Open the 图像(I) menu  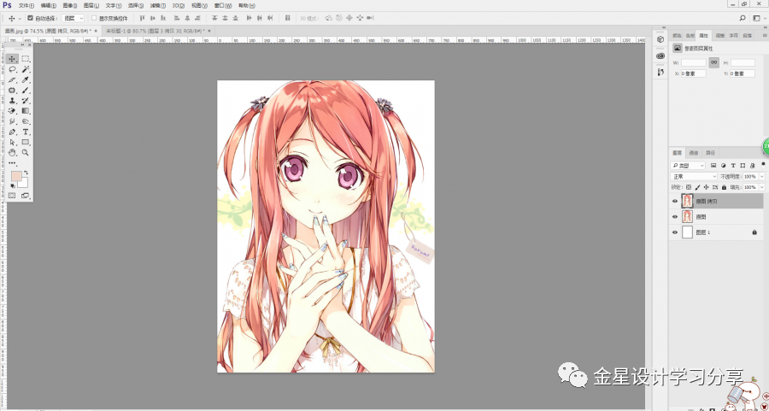coord(70,6)
